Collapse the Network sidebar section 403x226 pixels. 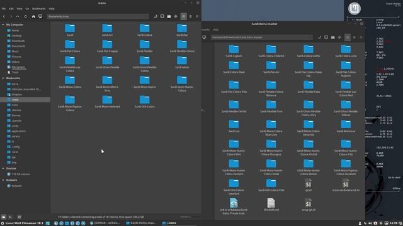click(3, 180)
